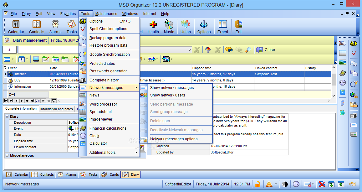Open the Options gear toolbar icon
This screenshot has height=192, width=362.
point(204,27)
